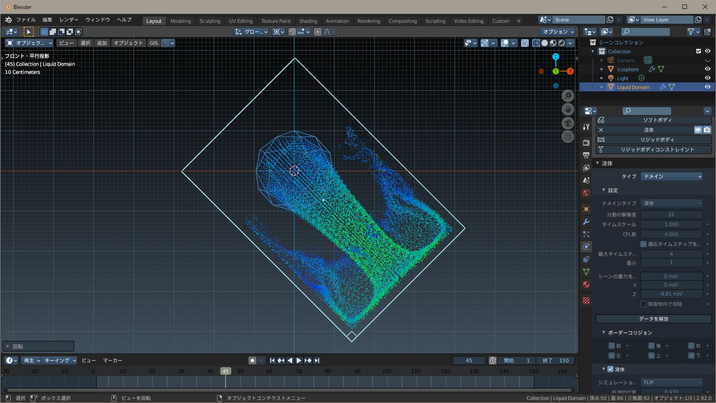
Task: Switch to rendered viewport shading
Action: (x=562, y=43)
